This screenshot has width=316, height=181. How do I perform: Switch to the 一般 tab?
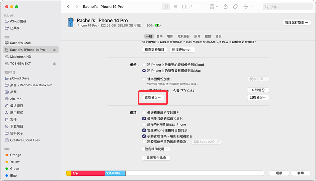(149, 36)
